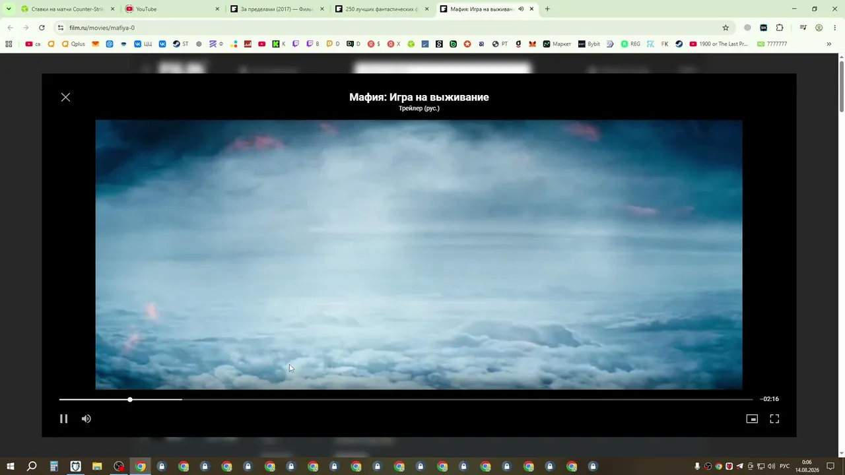Viewport: 845px width, 475px height.
Task: Click the trailer video frame
Action: [419, 255]
